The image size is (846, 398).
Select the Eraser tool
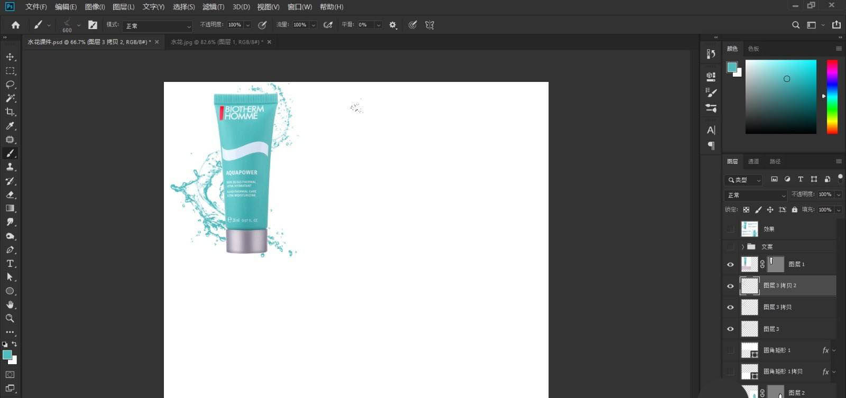tap(10, 195)
